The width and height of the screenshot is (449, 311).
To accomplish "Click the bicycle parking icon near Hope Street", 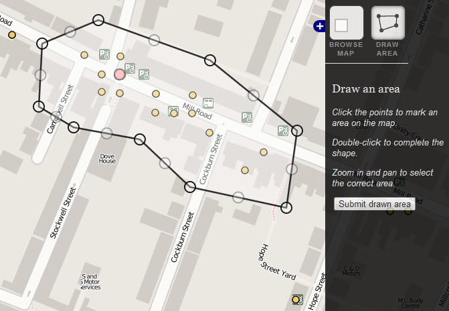I will point(298,300).
